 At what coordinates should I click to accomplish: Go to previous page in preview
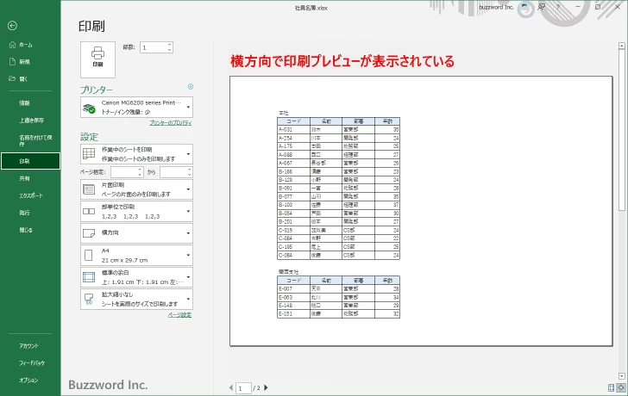click(x=231, y=387)
